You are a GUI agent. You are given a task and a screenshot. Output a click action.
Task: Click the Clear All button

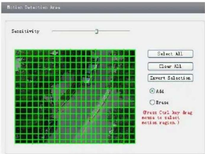(170, 66)
